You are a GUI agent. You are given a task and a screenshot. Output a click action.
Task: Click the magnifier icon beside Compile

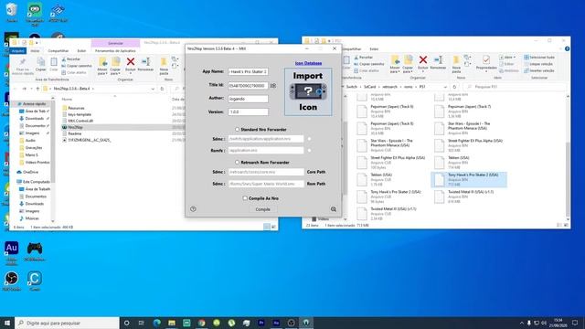pyautogui.click(x=333, y=209)
